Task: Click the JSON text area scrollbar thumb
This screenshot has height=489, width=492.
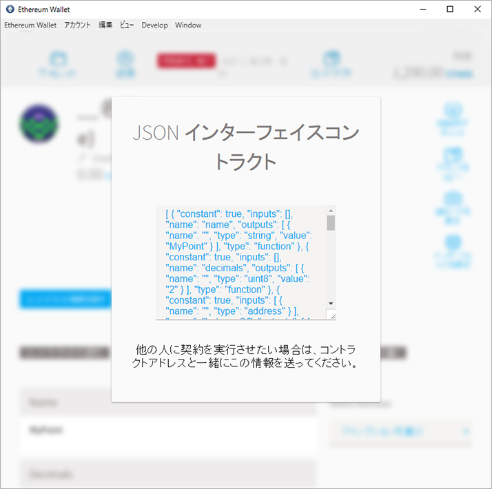Action: coord(331,222)
